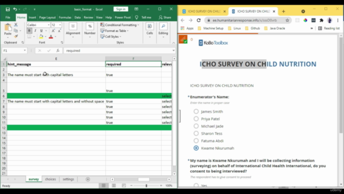Open the Formulas ribbon tab
This screenshot has width=344, height=194.
(x=65, y=17)
